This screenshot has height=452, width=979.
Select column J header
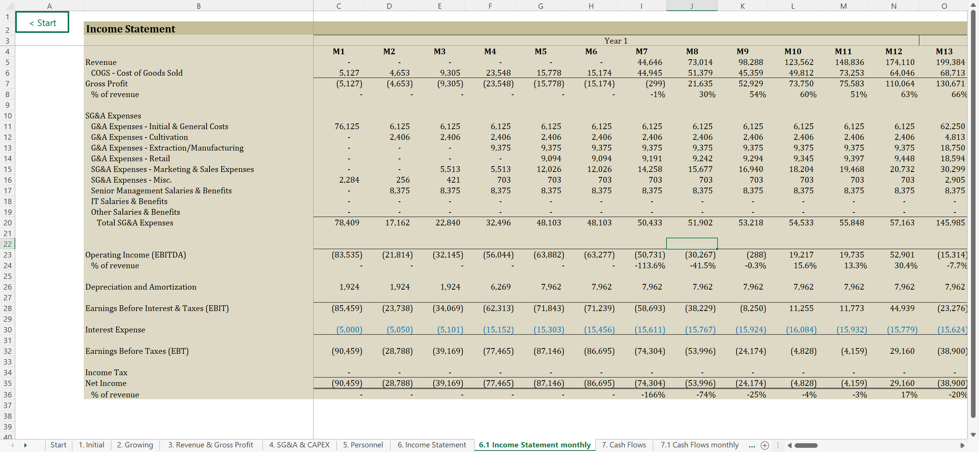(x=691, y=6)
